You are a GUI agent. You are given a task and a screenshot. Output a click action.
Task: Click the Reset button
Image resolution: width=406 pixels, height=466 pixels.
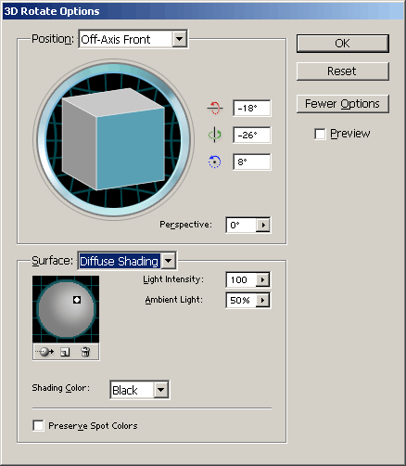343,71
